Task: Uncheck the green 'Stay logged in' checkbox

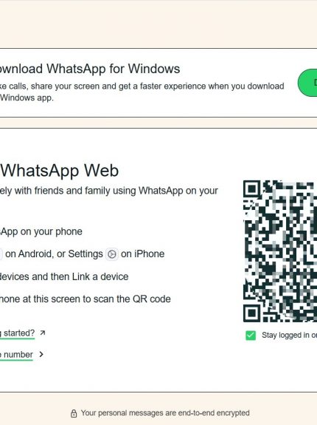Action: tap(251, 336)
